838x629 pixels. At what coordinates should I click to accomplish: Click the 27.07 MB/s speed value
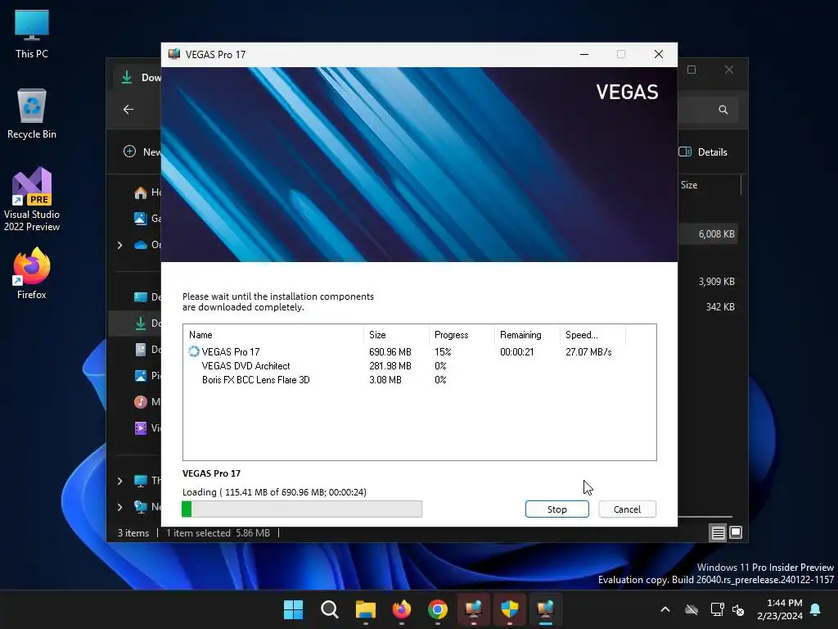(x=588, y=352)
